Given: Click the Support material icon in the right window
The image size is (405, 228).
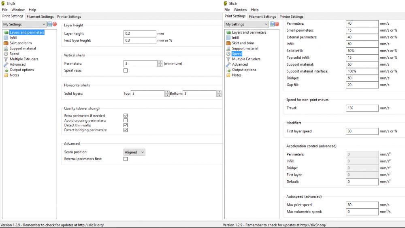Looking at the screenshot, I should tap(228, 48).
